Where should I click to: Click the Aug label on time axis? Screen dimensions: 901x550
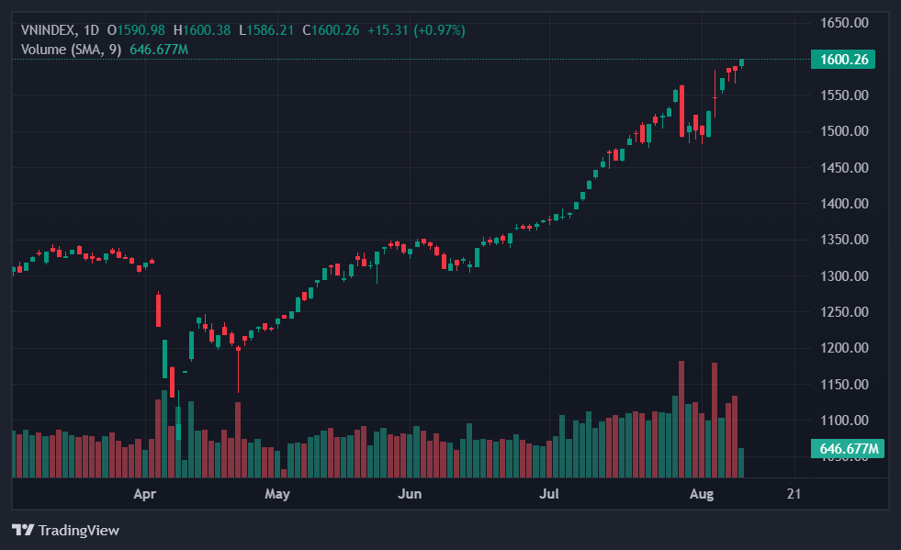[x=702, y=494]
